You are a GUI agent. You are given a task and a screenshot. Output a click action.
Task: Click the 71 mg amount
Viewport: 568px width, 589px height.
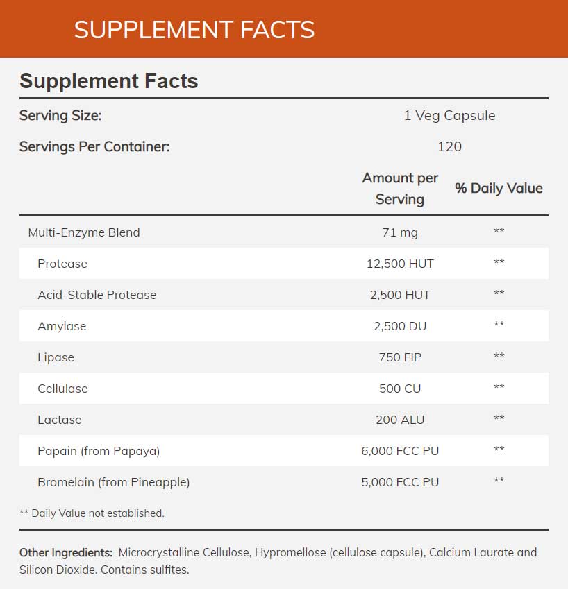(x=400, y=232)
